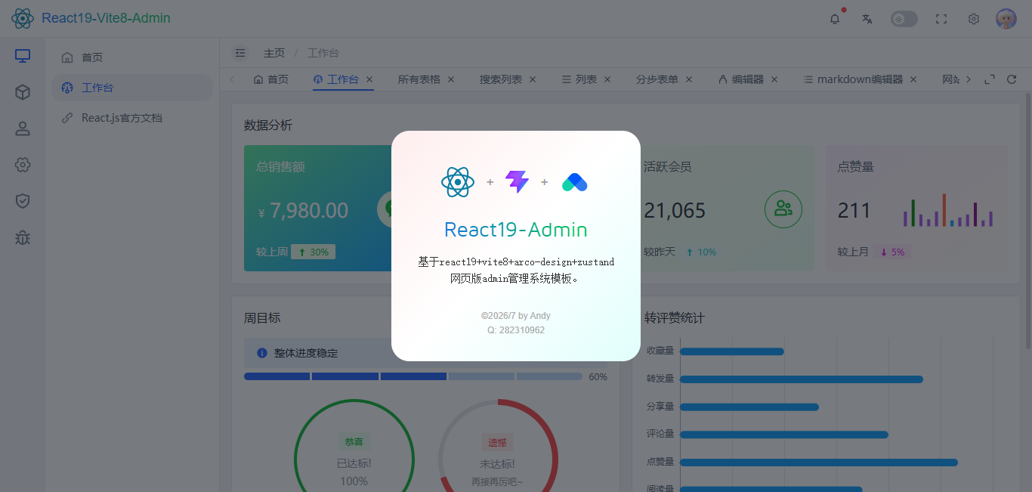
Task: Click the 遗憾 tag
Action: [x=497, y=442]
